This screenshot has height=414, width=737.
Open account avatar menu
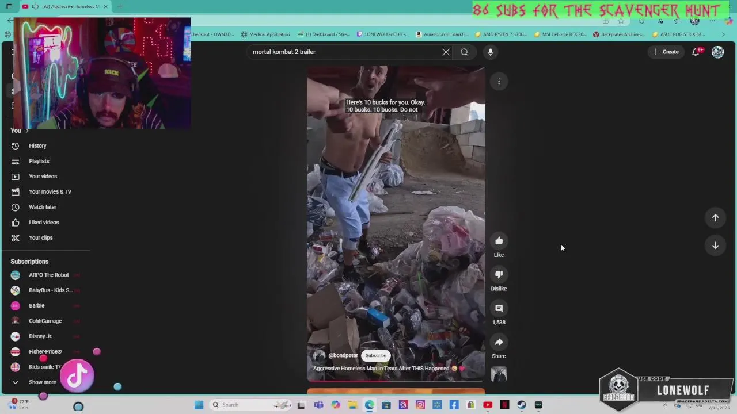717,52
